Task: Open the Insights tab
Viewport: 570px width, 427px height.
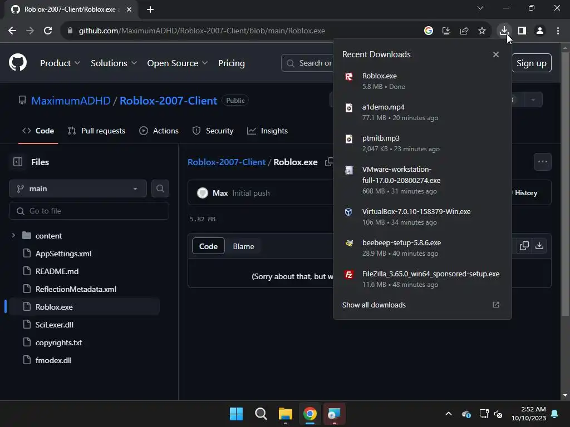Action: pos(268,131)
